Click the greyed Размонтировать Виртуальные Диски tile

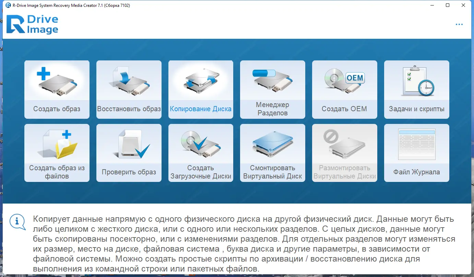(x=345, y=153)
